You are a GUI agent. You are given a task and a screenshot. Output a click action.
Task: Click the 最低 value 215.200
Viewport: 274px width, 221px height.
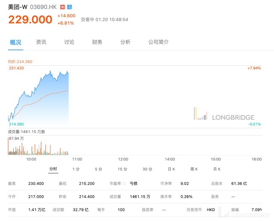click(86, 184)
